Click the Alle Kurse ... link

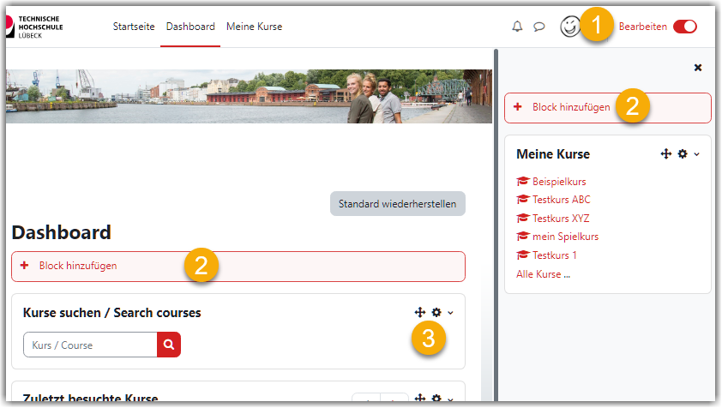click(543, 274)
